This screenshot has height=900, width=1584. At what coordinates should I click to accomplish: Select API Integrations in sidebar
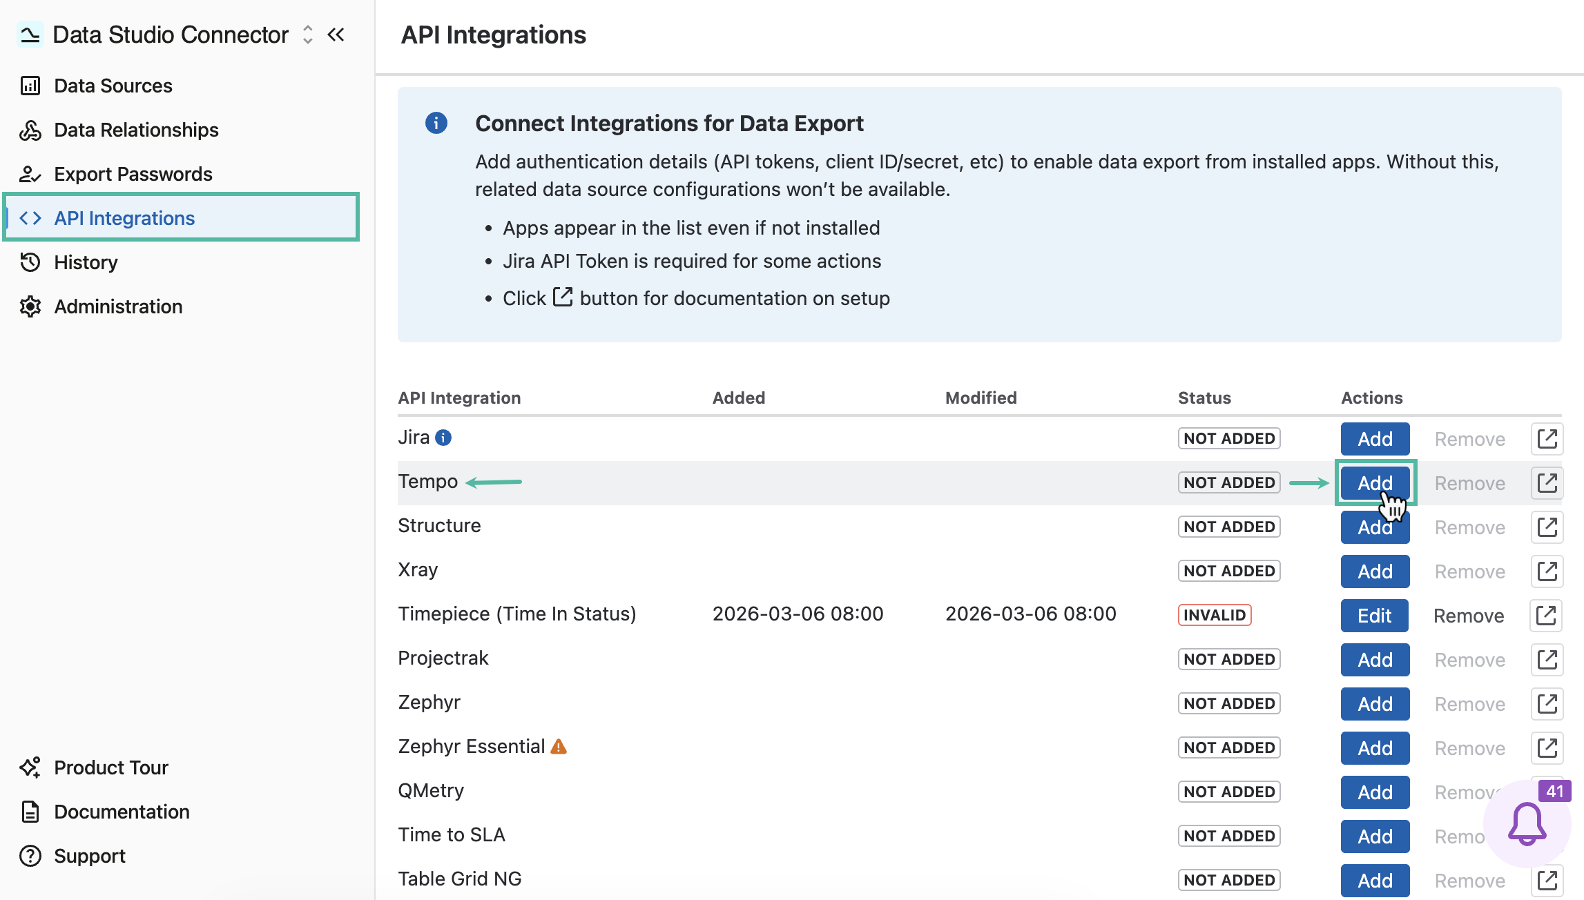pyautogui.click(x=181, y=218)
